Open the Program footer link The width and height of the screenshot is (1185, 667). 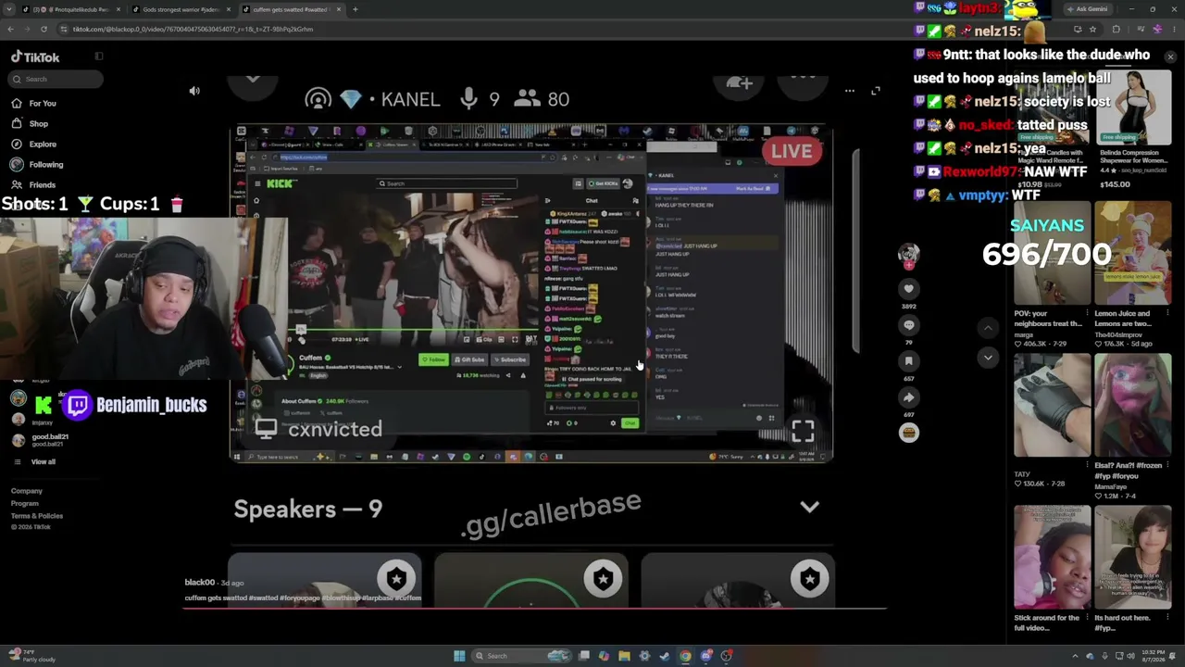coord(25,503)
